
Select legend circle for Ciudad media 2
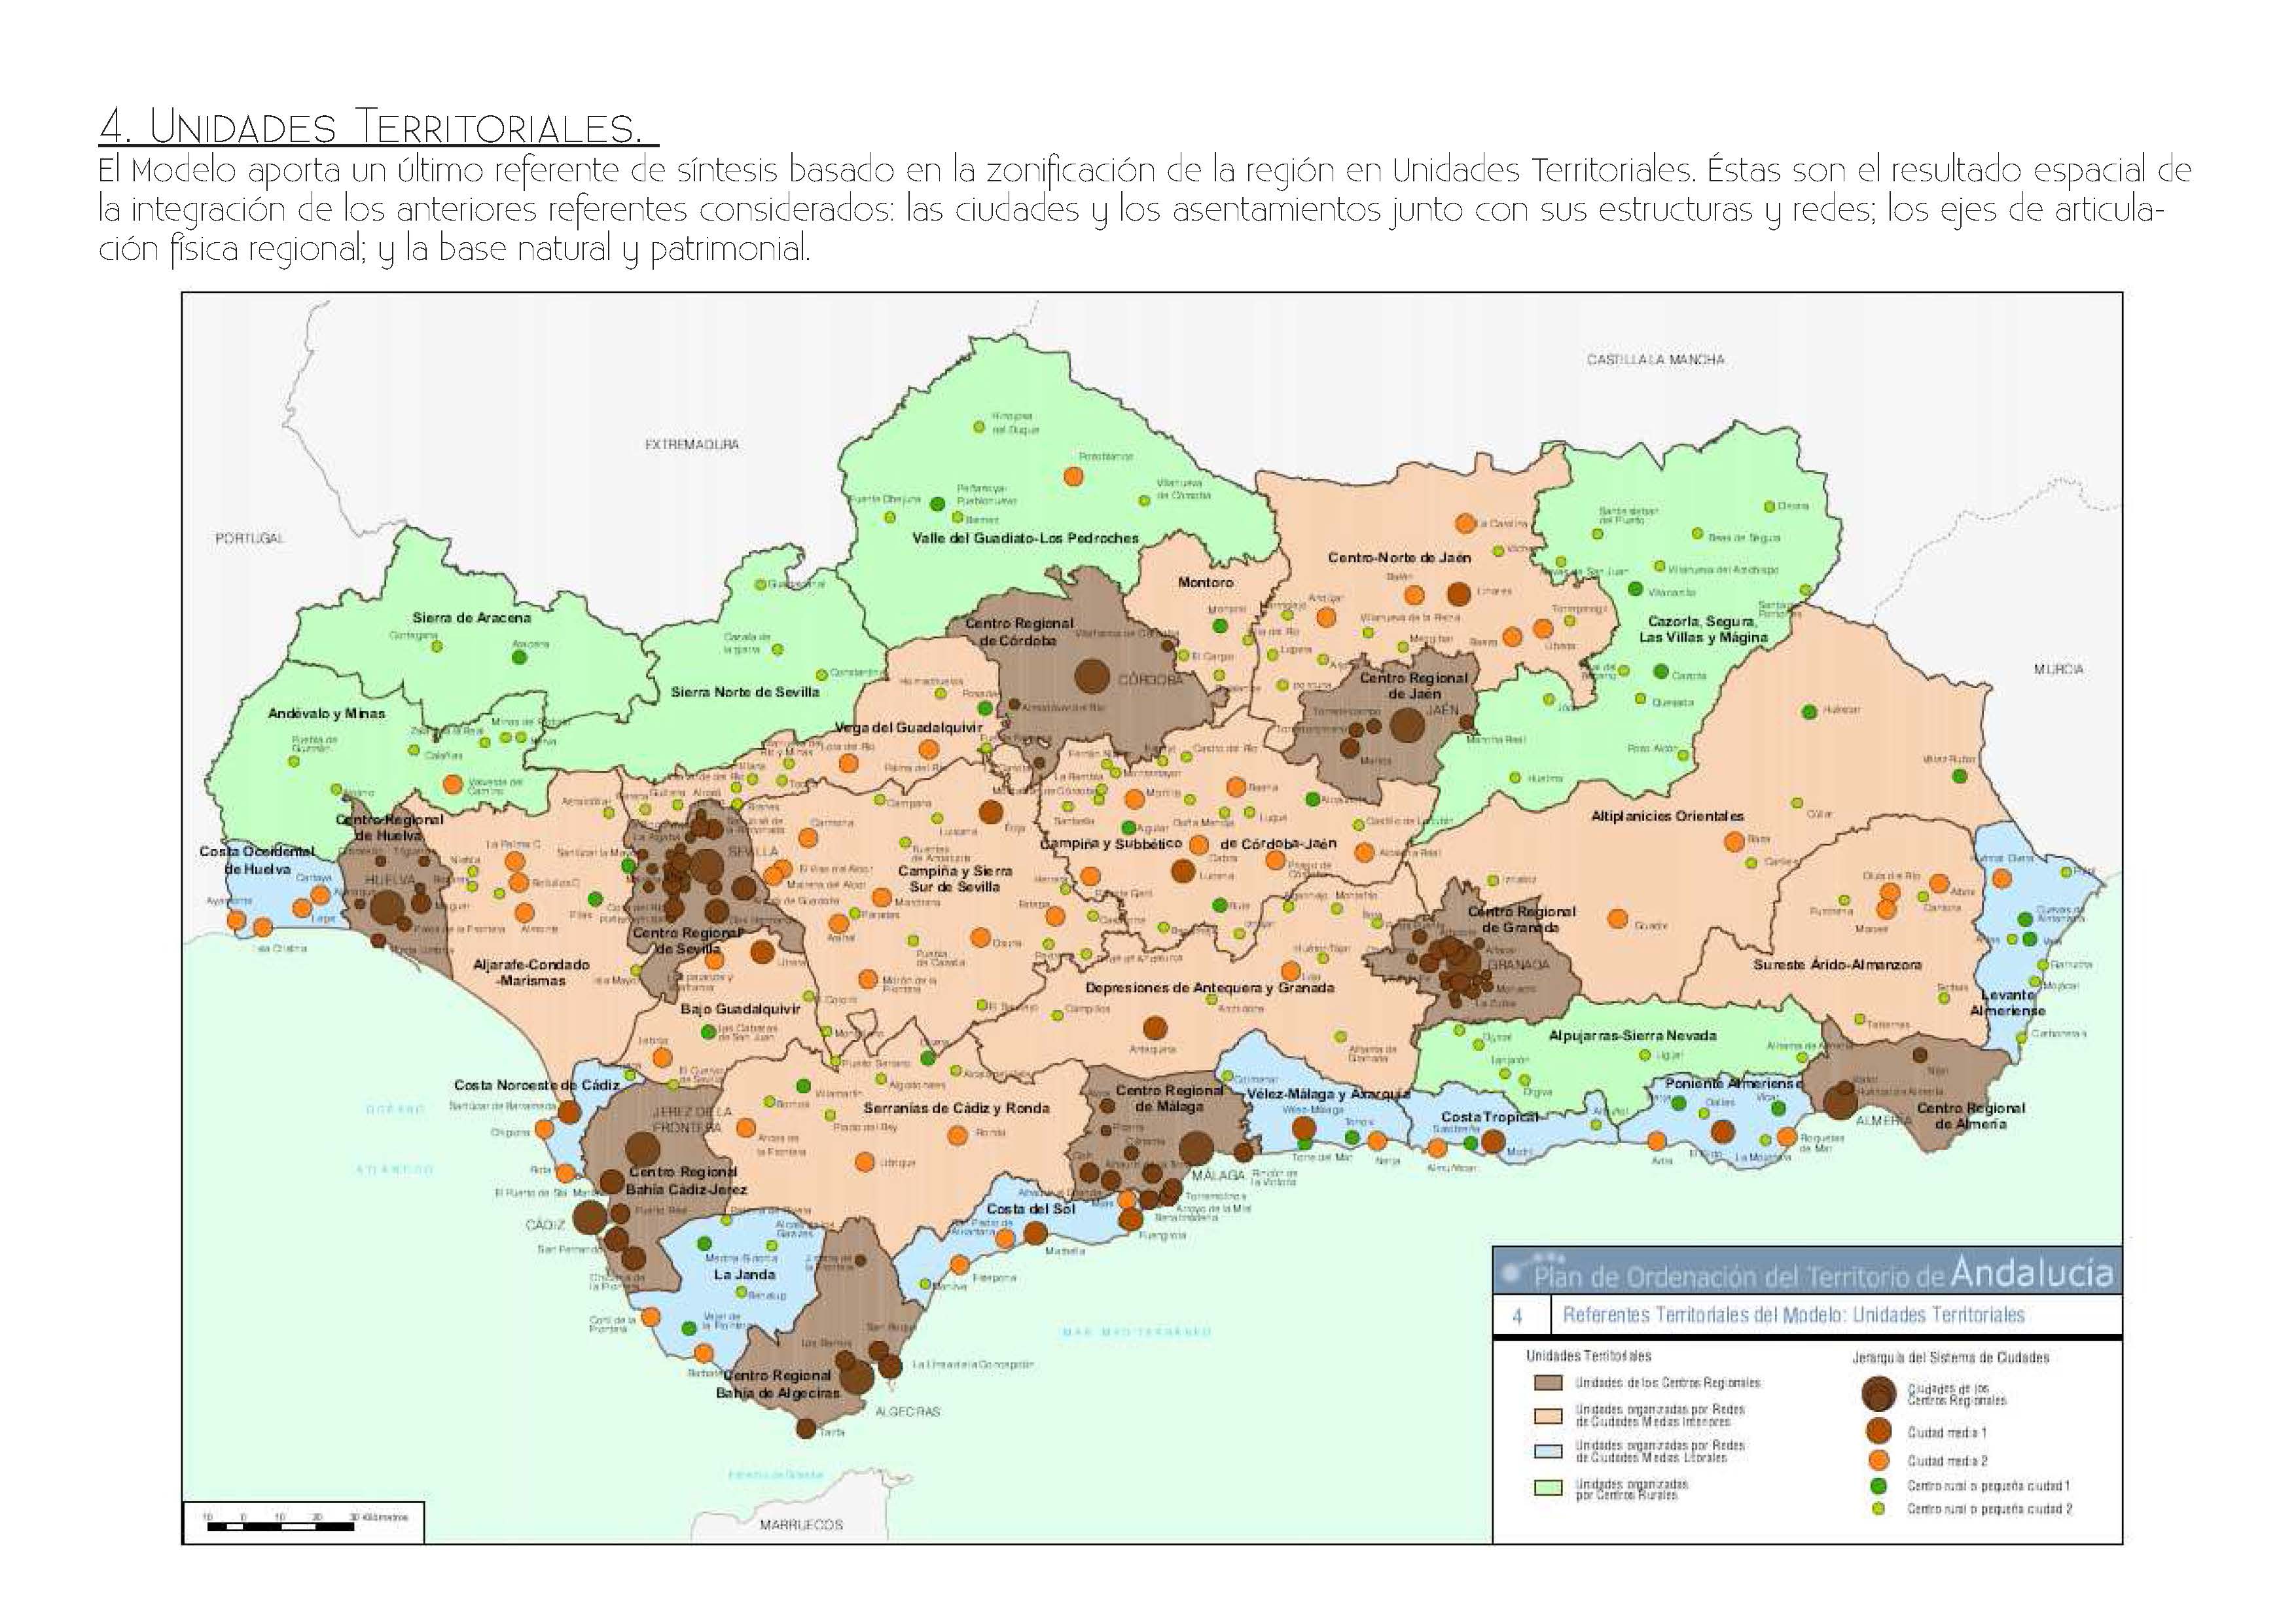[1878, 1460]
